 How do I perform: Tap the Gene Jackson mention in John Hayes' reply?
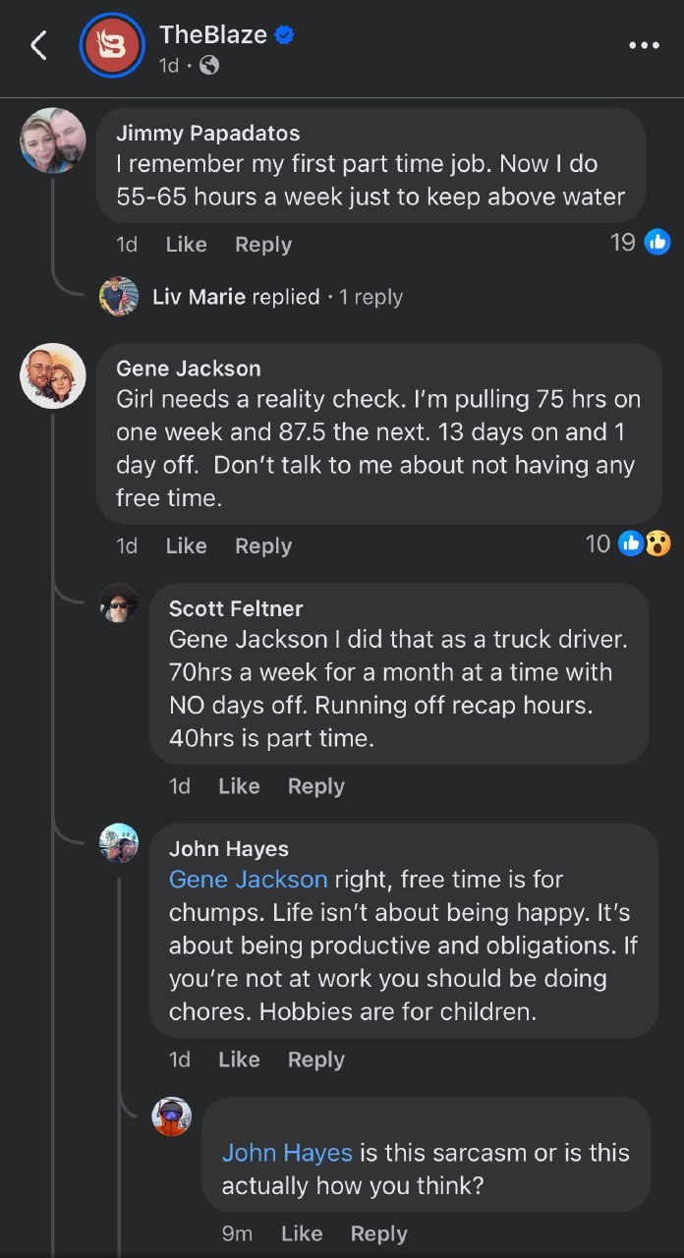tap(248, 879)
